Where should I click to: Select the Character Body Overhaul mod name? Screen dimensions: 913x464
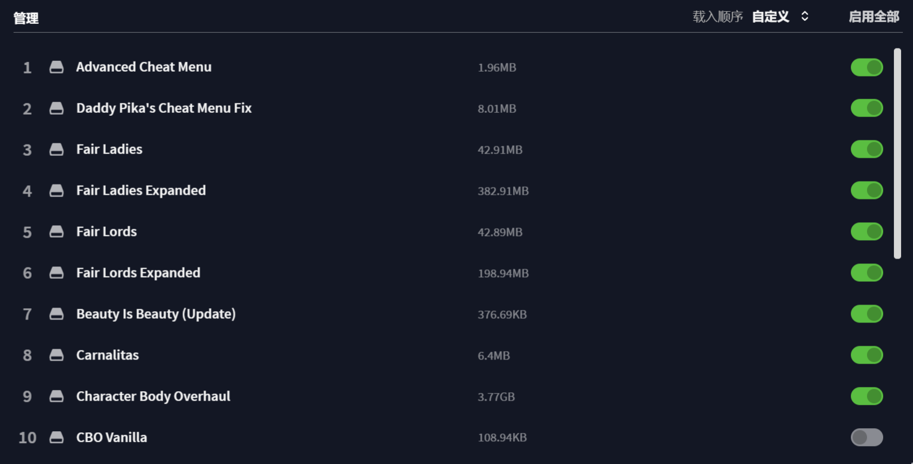coord(153,397)
